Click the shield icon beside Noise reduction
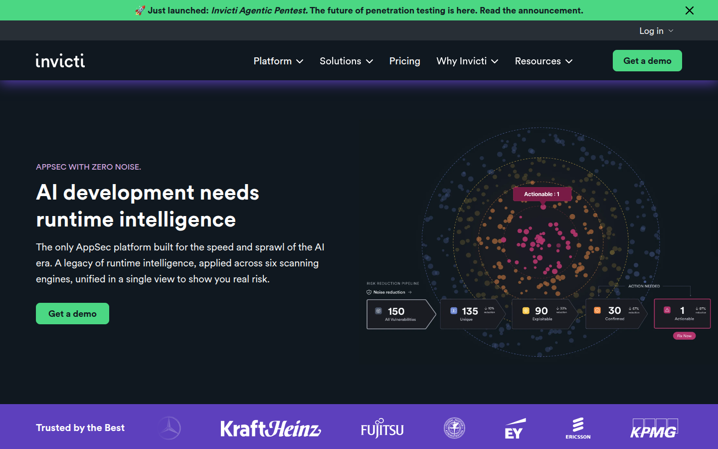718x449 pixels. click(x=369, y=292)
